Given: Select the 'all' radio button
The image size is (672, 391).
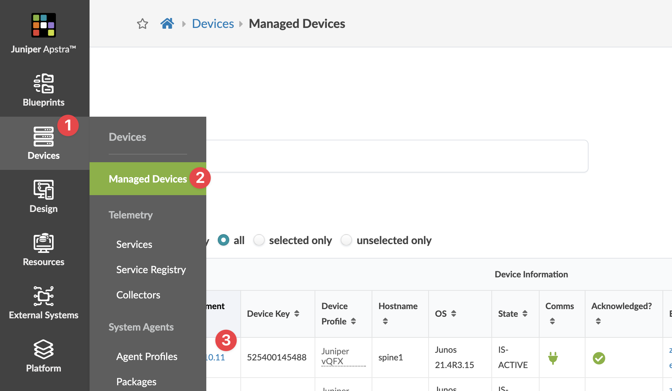Looking at the screenshot, I should (x=223, y=240).
